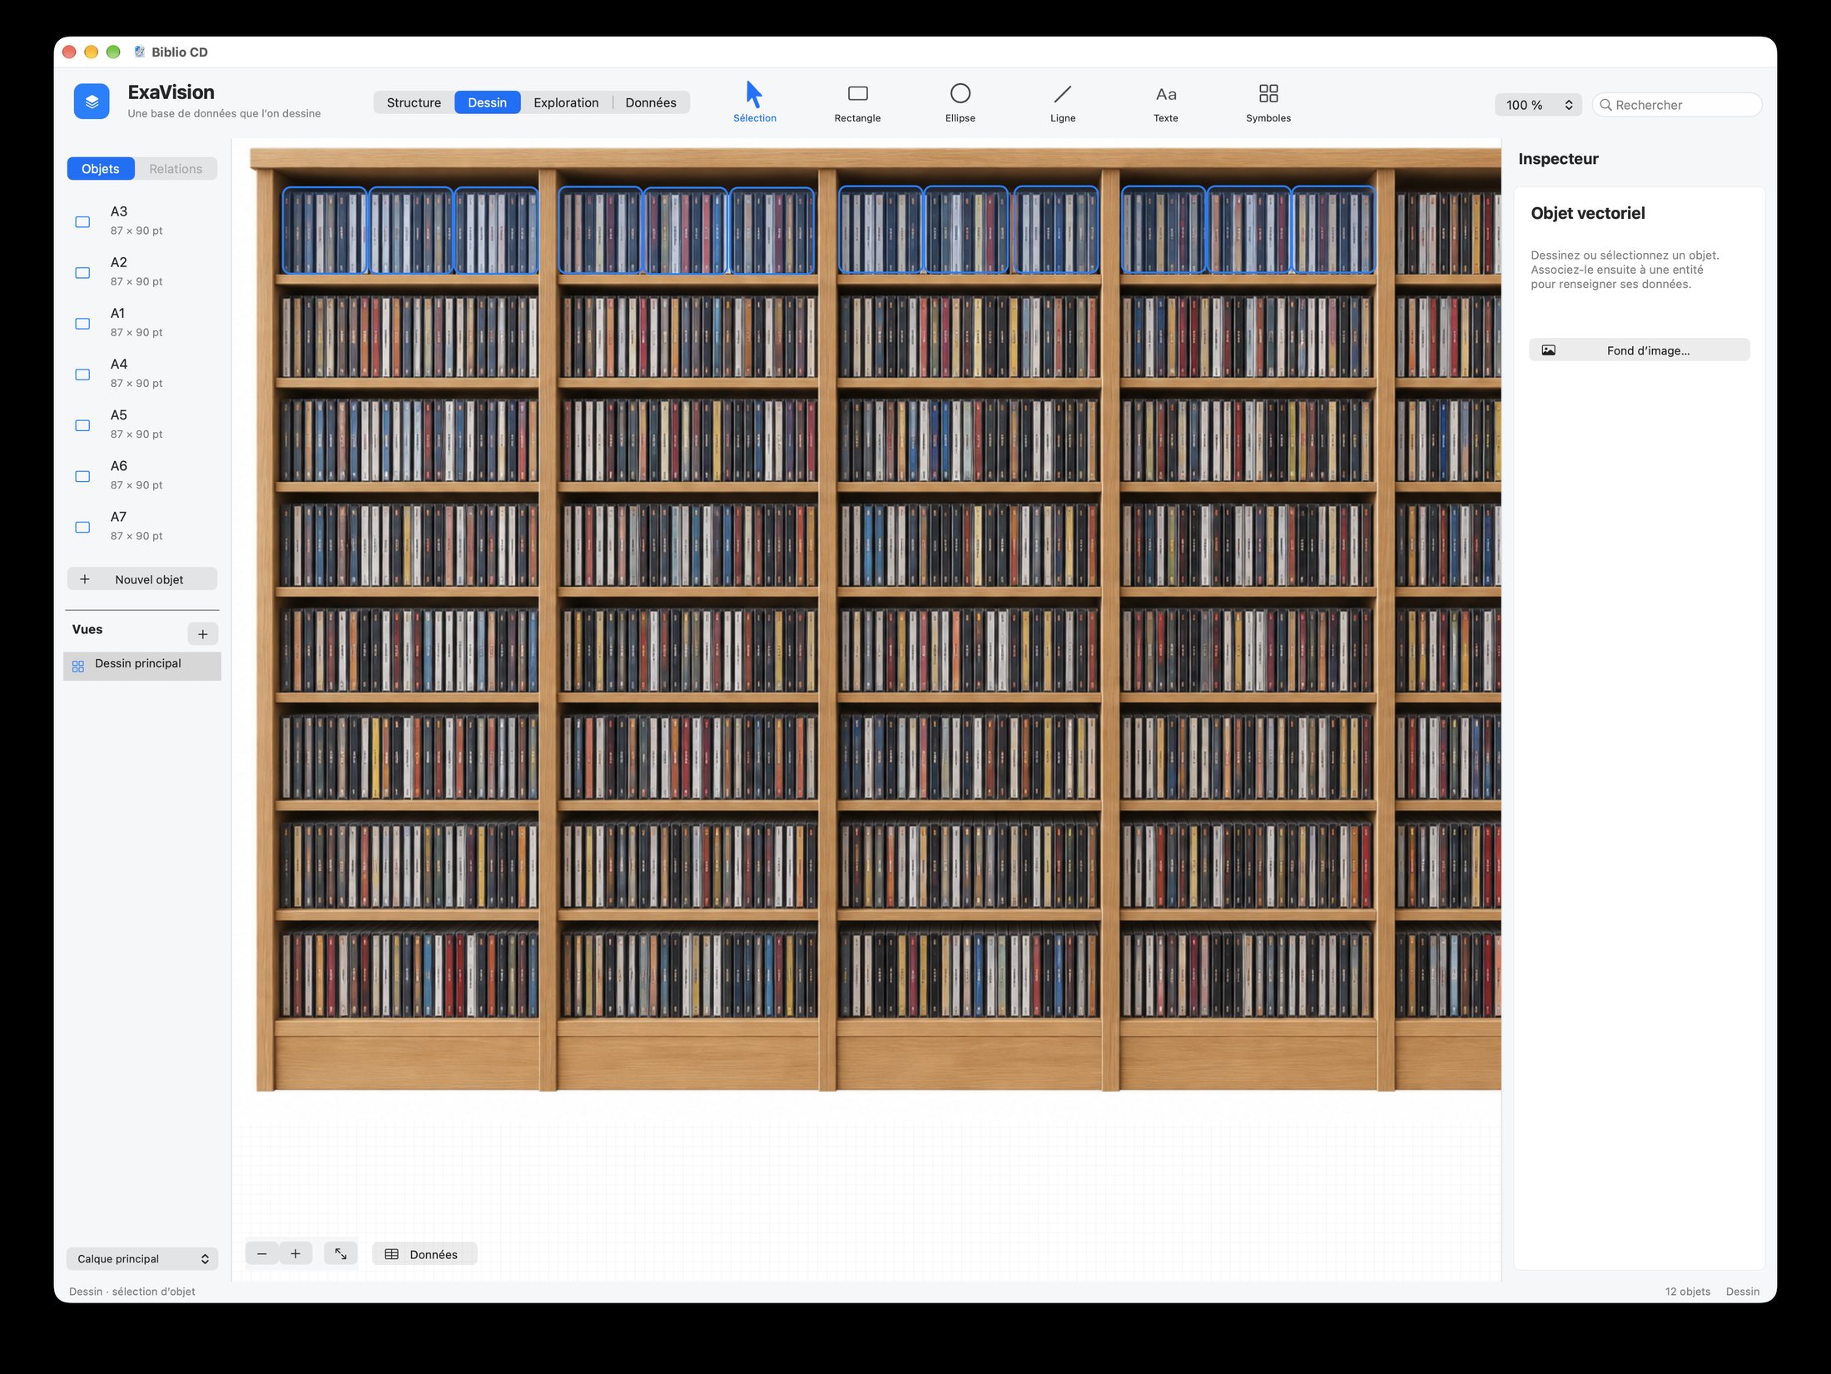
Task: Click the Biblio CD title bar icon
Action: (139, 52)
